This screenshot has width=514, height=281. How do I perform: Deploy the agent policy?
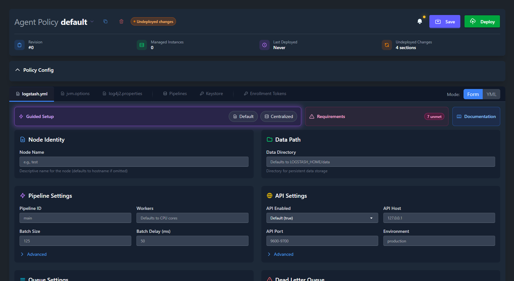pos(482,21)
